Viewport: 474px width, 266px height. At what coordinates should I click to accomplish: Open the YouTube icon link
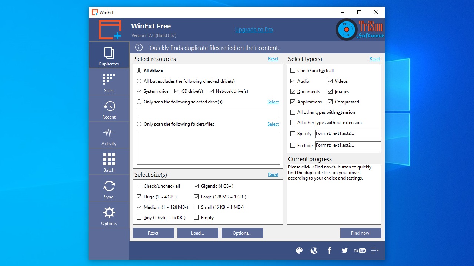[360, 250]
